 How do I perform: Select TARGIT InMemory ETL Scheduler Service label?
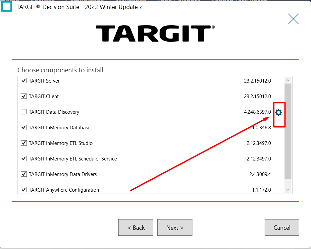(x=73, y=159)
